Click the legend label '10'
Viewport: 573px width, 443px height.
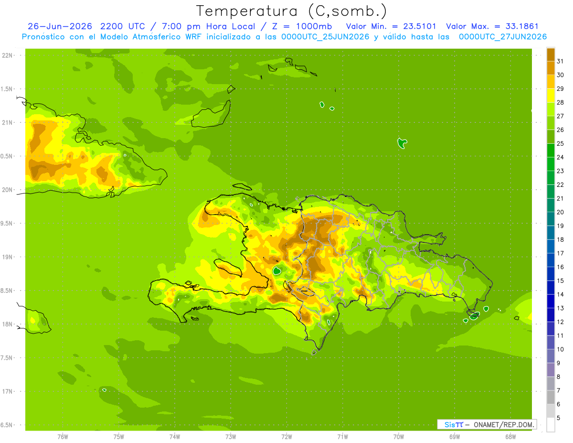click(x=560, y=349)
